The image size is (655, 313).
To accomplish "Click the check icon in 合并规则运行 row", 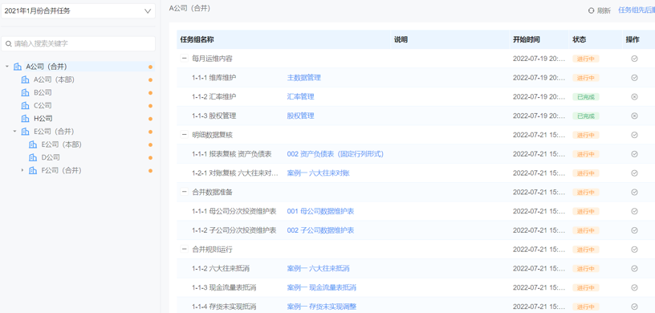I will [634, 250].
